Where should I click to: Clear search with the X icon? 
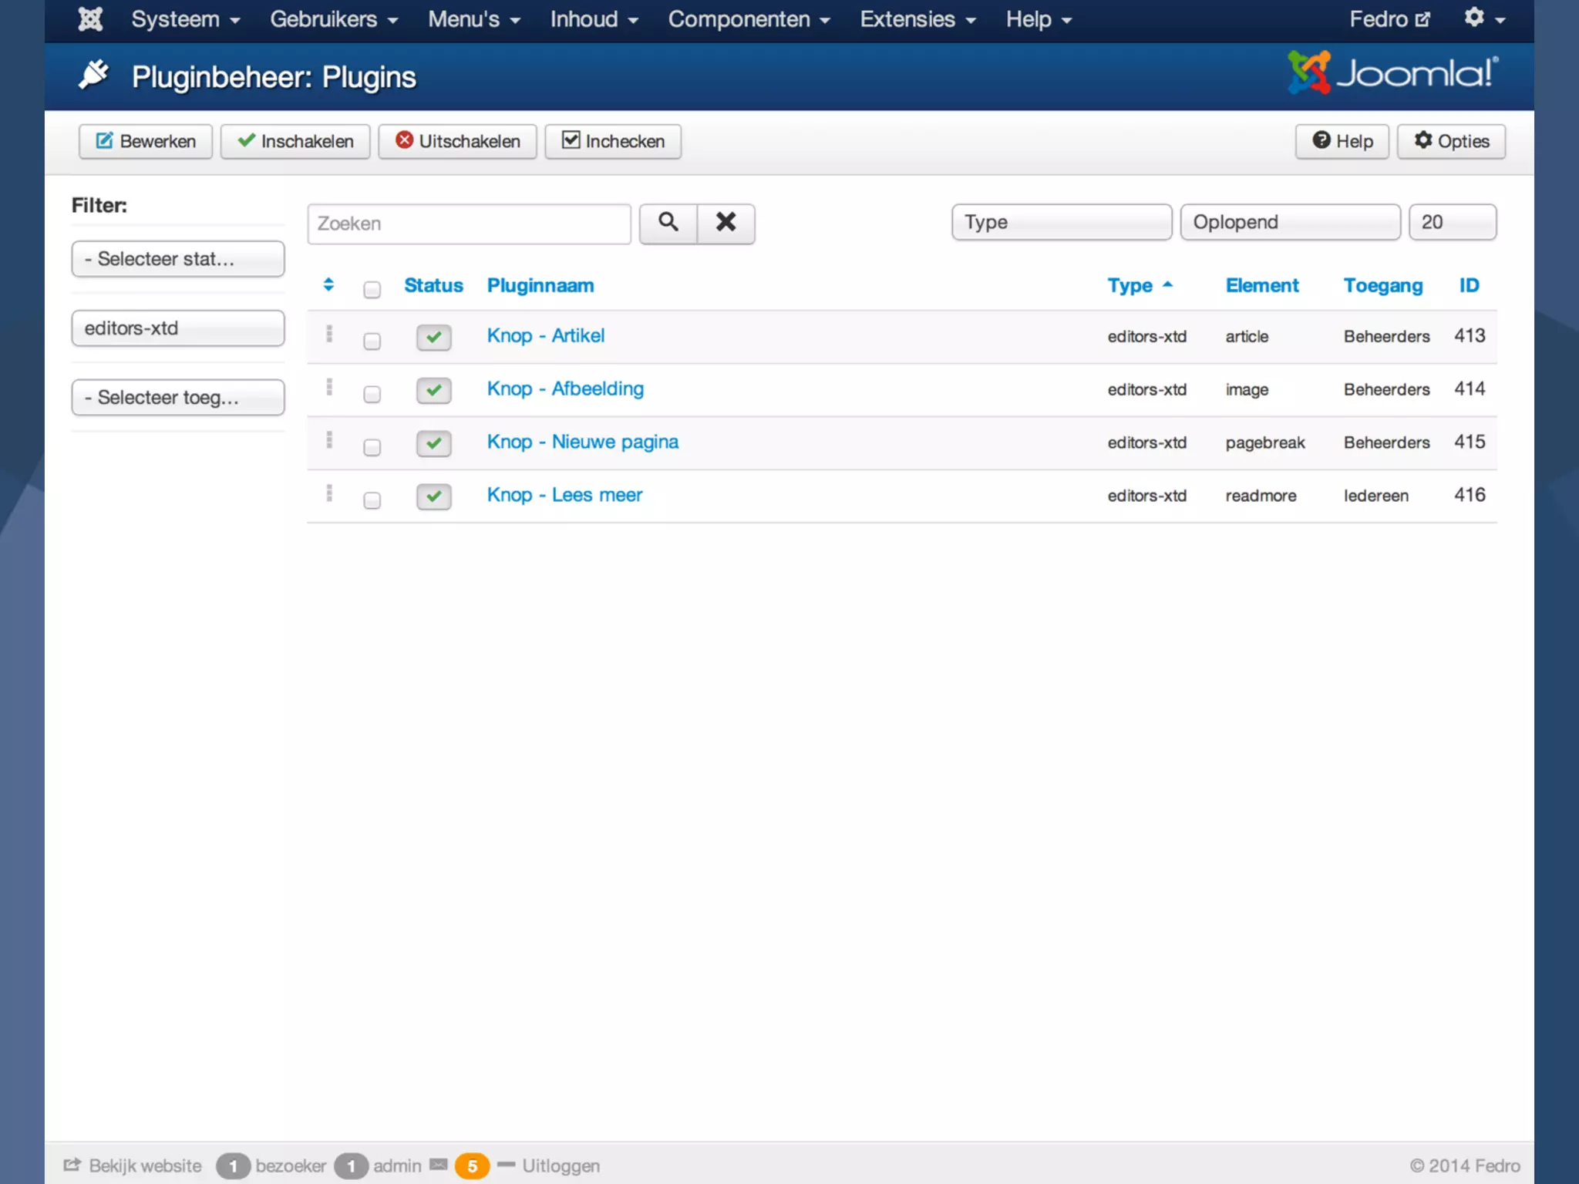(726, 223)
